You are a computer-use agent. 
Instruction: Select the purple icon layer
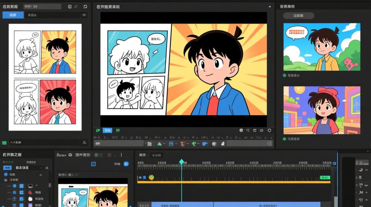point(30,205)
